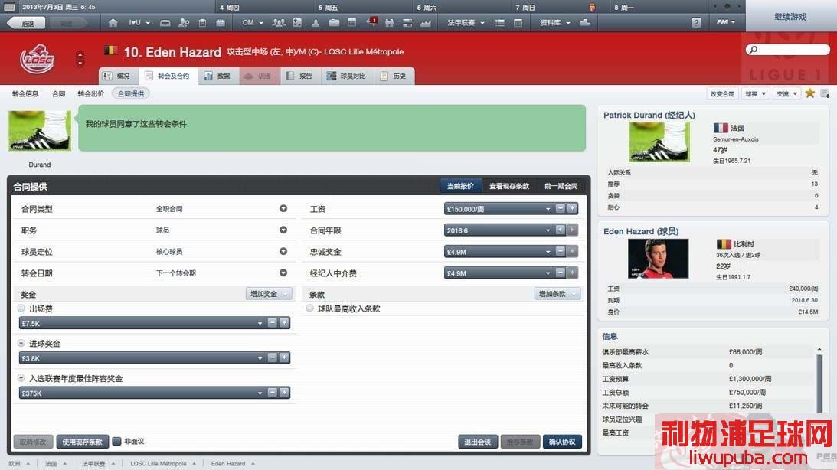
Task: Open contract type dropdown arrow
Action: (x=283, y=209)
